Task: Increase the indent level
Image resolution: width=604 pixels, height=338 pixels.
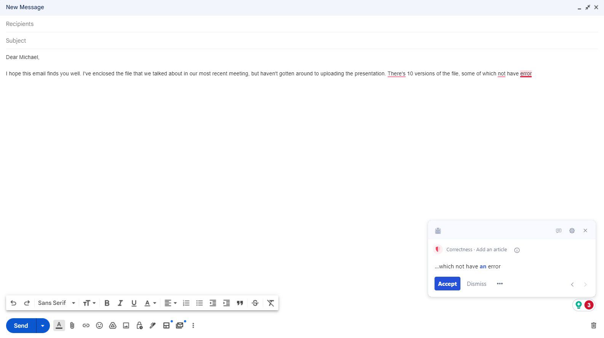Action: [x=226, y=303]
